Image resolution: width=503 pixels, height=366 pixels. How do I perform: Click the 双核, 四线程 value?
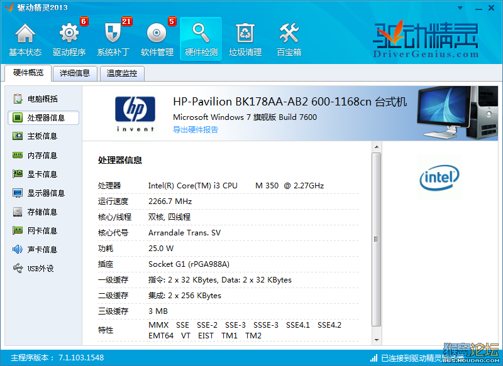[169, 217]
